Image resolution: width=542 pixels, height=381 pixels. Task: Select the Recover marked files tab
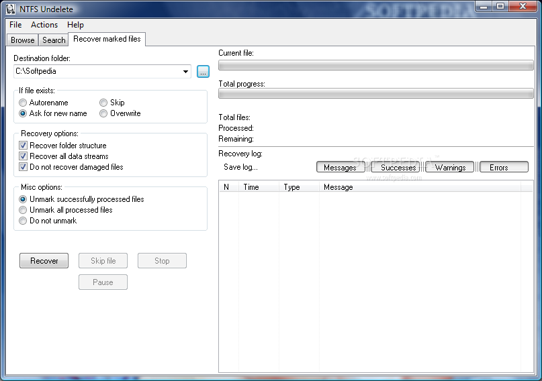[x=107, y=39]
